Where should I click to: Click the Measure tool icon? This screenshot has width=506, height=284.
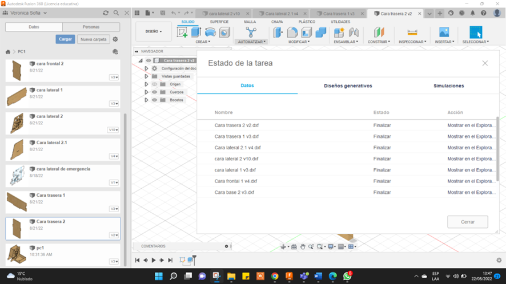412,33
